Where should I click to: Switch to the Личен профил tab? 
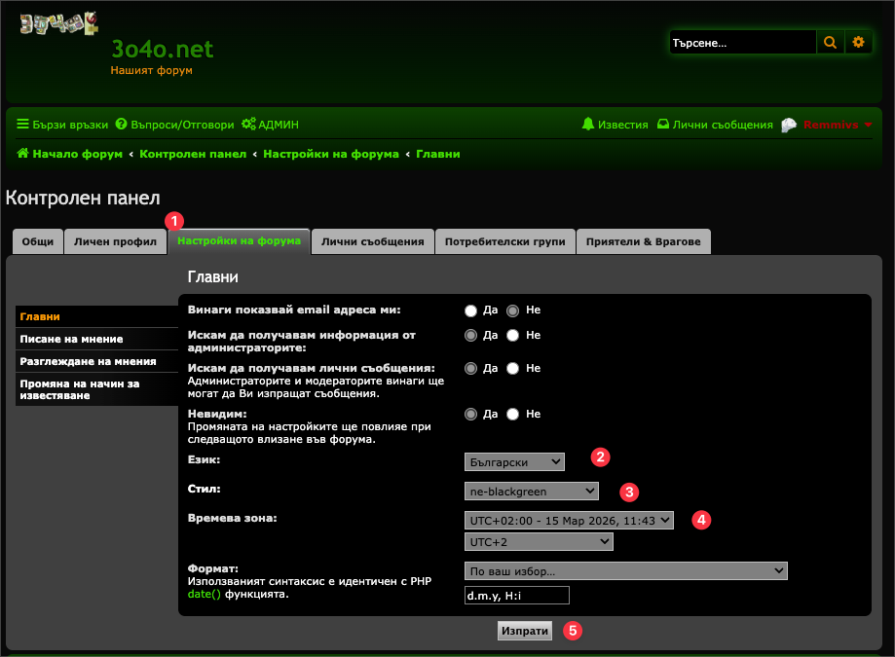[115, 241]
